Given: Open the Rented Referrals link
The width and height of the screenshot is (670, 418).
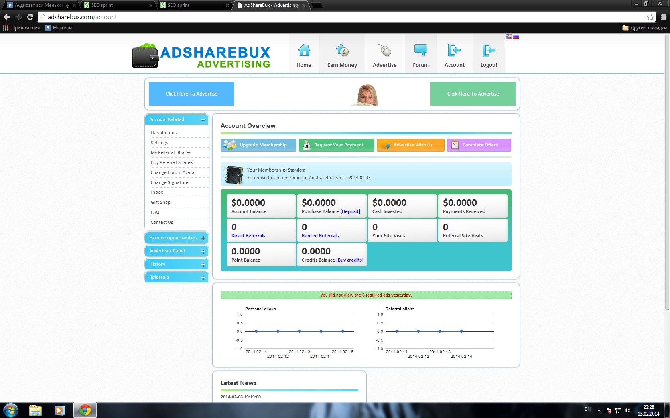Looking at the screenshot, I should tap(320, 236).
